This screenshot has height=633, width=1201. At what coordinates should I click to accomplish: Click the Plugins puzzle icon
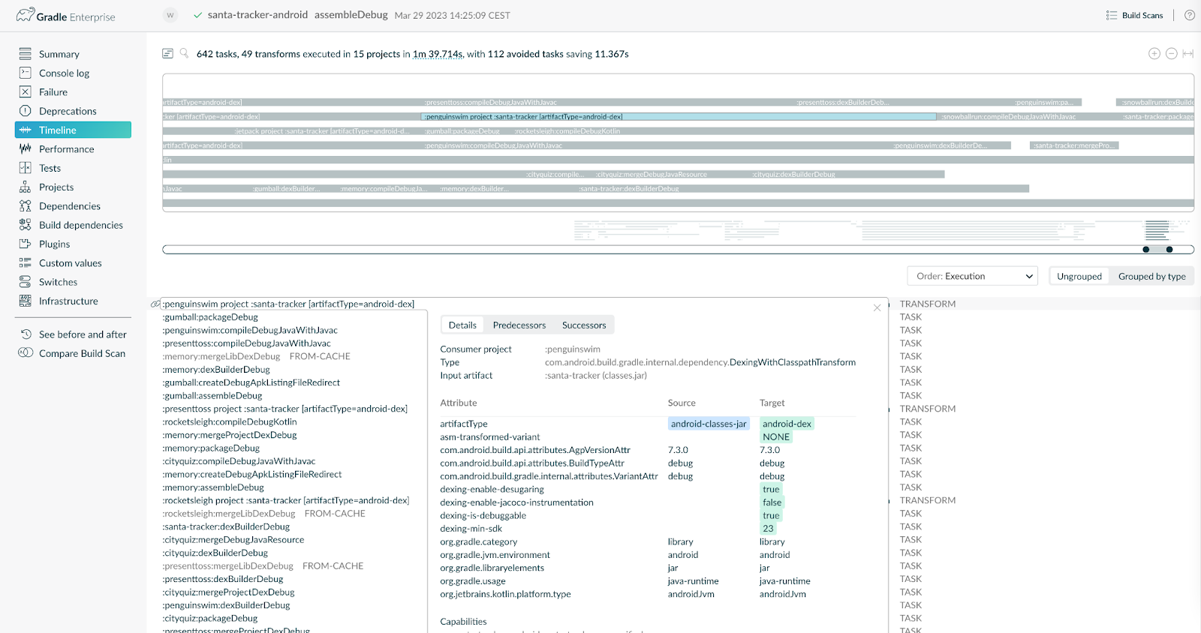point(26,244)
